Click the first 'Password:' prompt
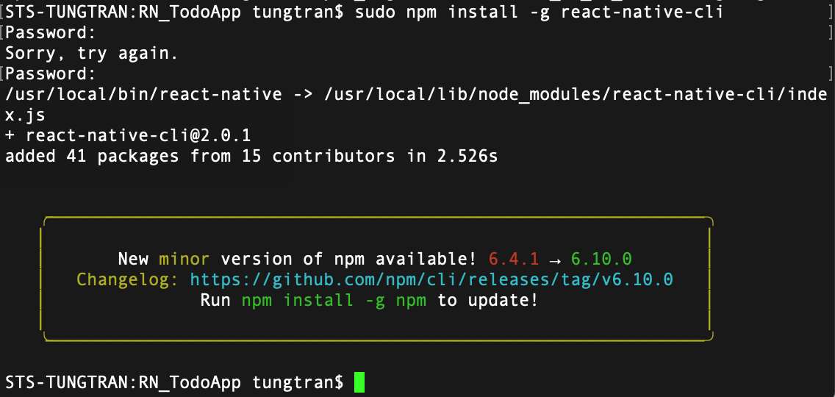The height and width of the screenshot is (397, 835). (x=51, y=33)
